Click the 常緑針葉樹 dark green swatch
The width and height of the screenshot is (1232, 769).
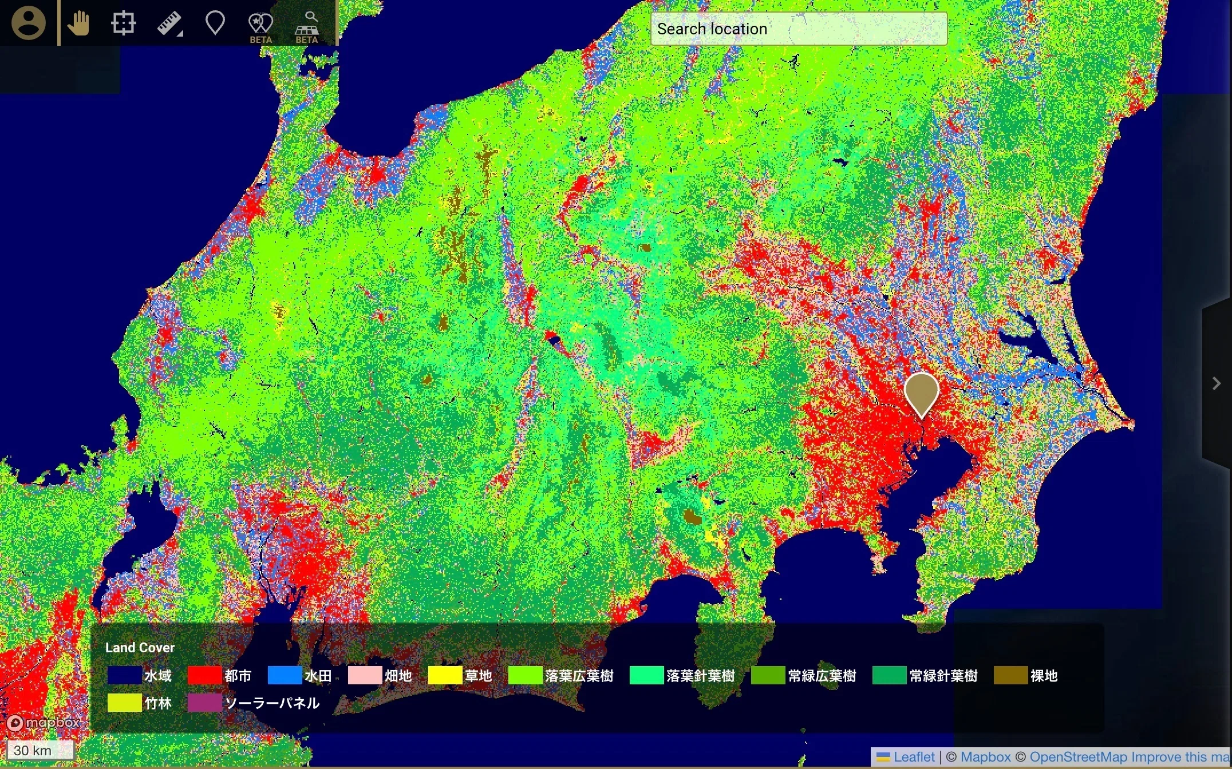point(889,676)
